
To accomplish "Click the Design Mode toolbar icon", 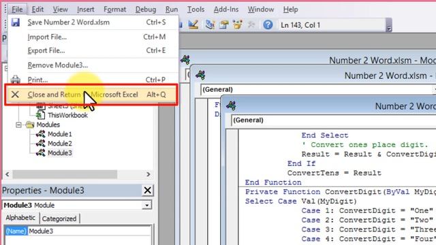I will 193,24.
